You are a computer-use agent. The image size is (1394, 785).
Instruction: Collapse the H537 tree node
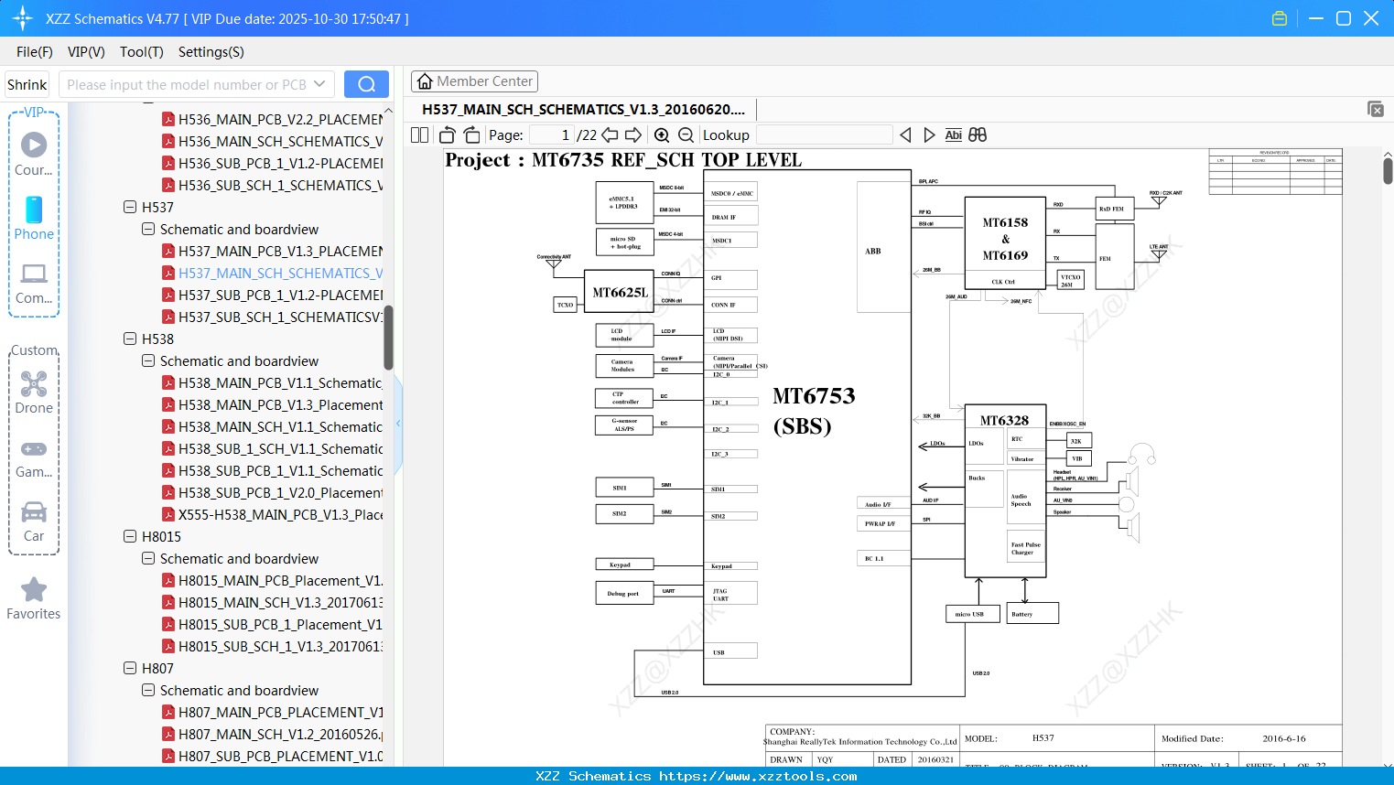click(x=130, y=207)
